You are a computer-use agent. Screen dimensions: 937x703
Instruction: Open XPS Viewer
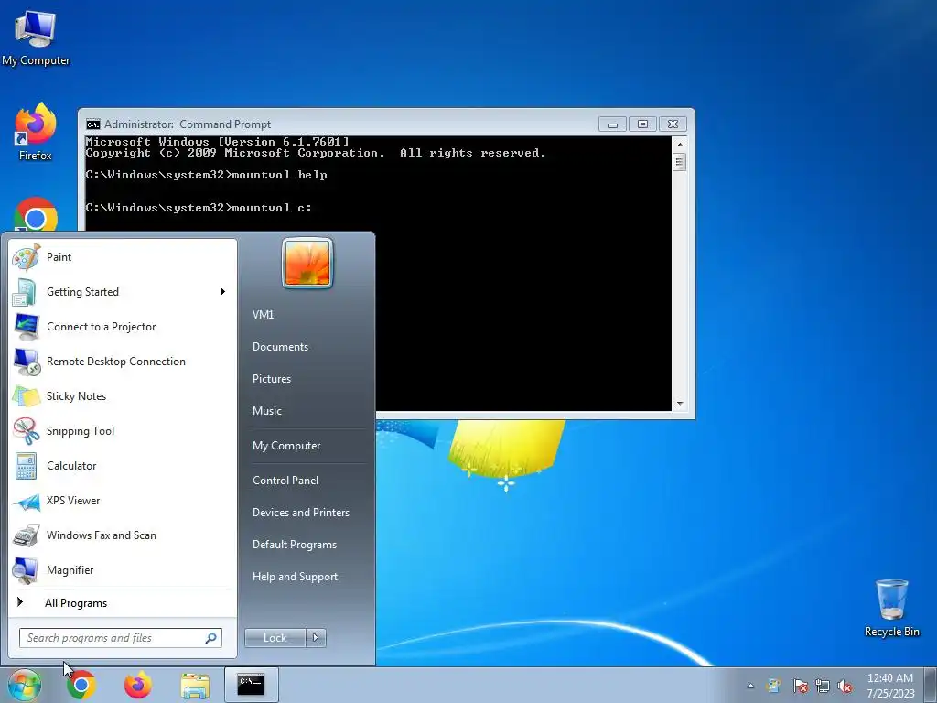point(123,501)
